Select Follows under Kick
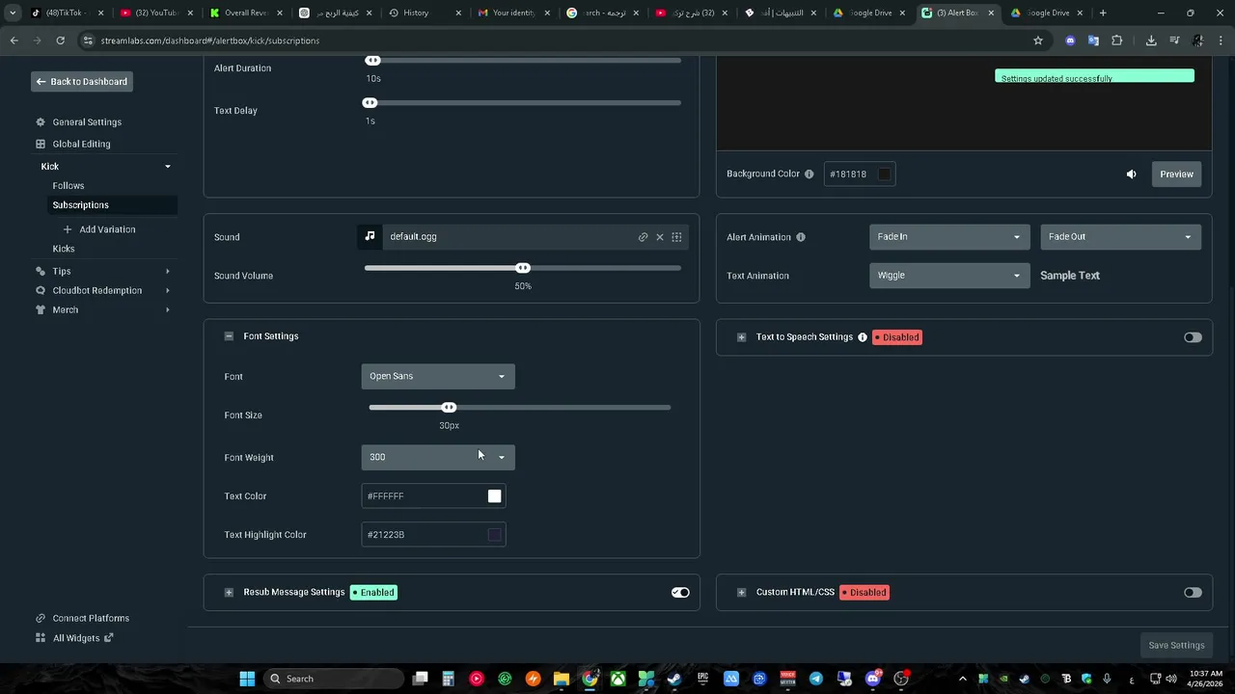 69,186
